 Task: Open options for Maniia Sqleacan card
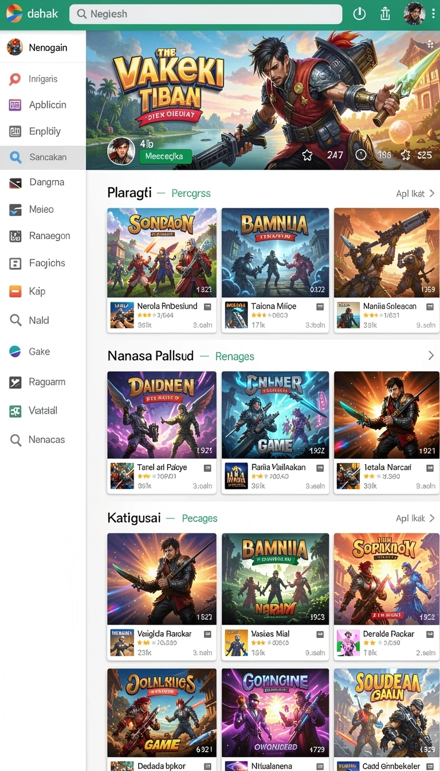[430, 307]
